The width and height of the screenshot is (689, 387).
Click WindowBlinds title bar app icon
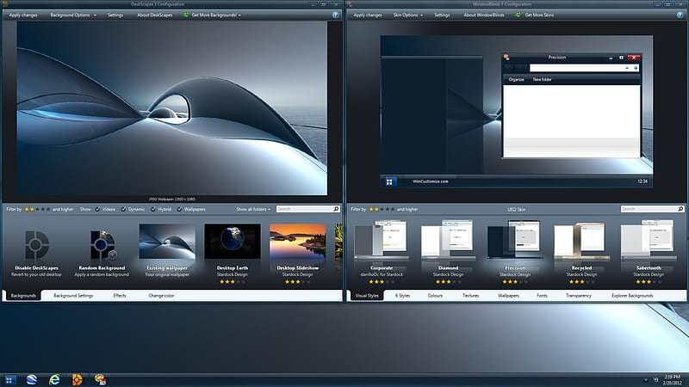350,4
